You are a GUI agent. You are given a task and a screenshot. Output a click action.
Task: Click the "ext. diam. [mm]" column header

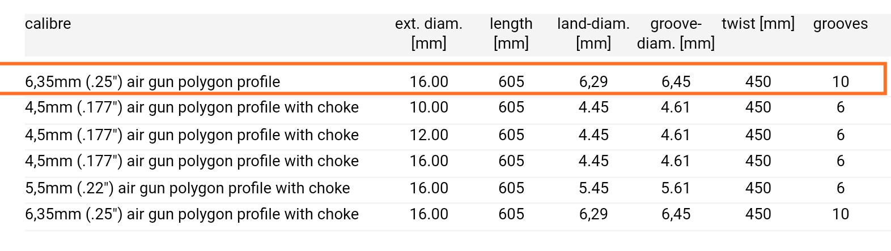tap(428, 33)
